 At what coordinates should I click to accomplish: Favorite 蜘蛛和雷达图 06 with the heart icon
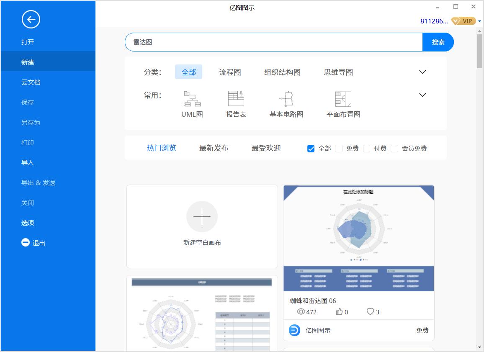click(x=370, y=311)
